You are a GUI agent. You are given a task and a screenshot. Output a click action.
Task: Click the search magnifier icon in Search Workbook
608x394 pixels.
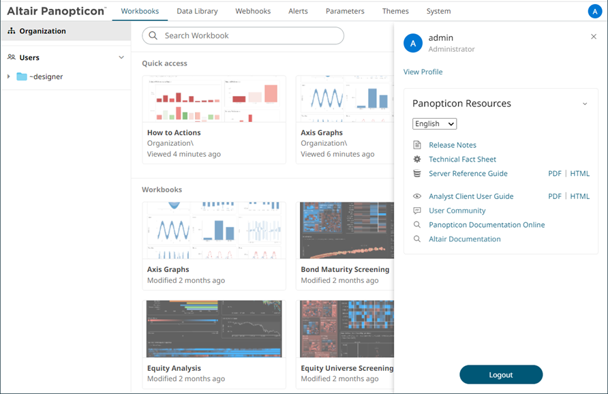pos(153,35)
